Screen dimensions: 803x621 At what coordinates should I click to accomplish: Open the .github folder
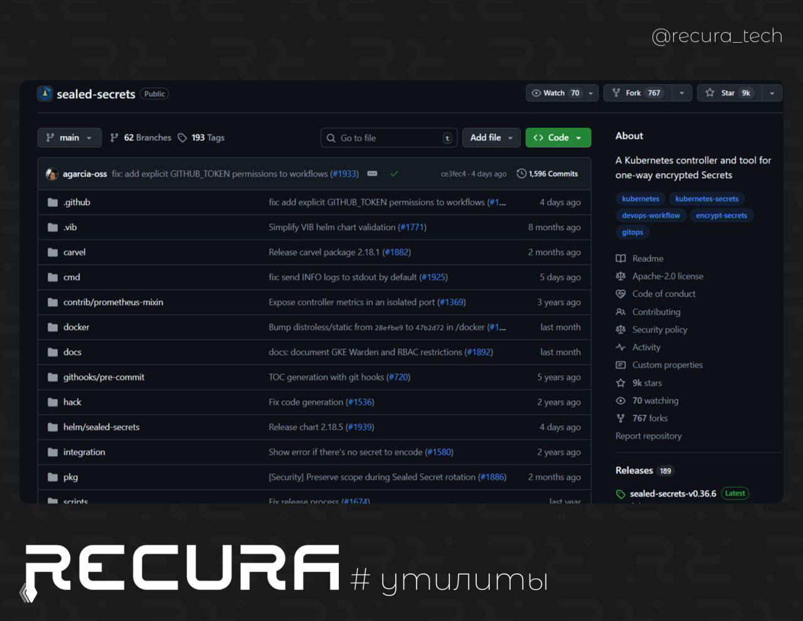[77, 202]
